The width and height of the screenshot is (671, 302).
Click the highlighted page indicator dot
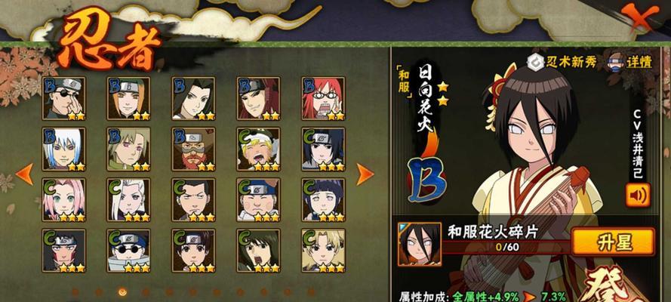(x=122, y=292)
